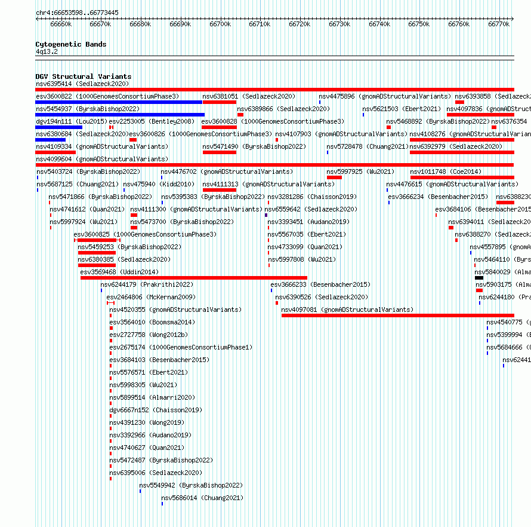The height and width of the screenshot is (527, 531).
Task: Click the esv3564010 (Boomsma2014) label
Action: [152, 322]
